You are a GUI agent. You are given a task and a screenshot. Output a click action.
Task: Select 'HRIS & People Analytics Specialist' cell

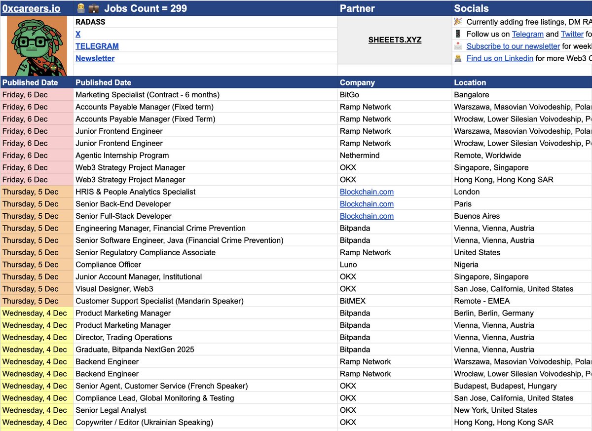click(205, 192)
